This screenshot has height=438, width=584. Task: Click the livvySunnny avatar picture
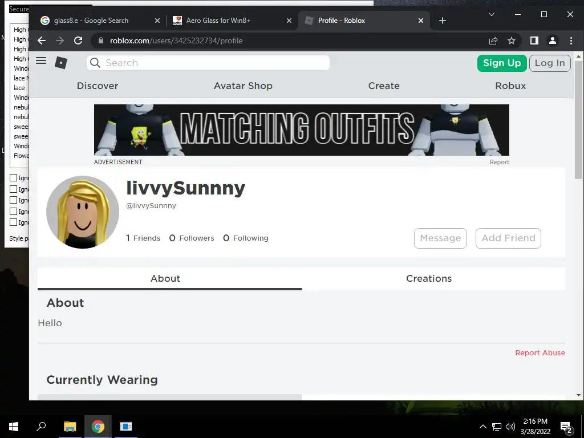tap(83, 212)
